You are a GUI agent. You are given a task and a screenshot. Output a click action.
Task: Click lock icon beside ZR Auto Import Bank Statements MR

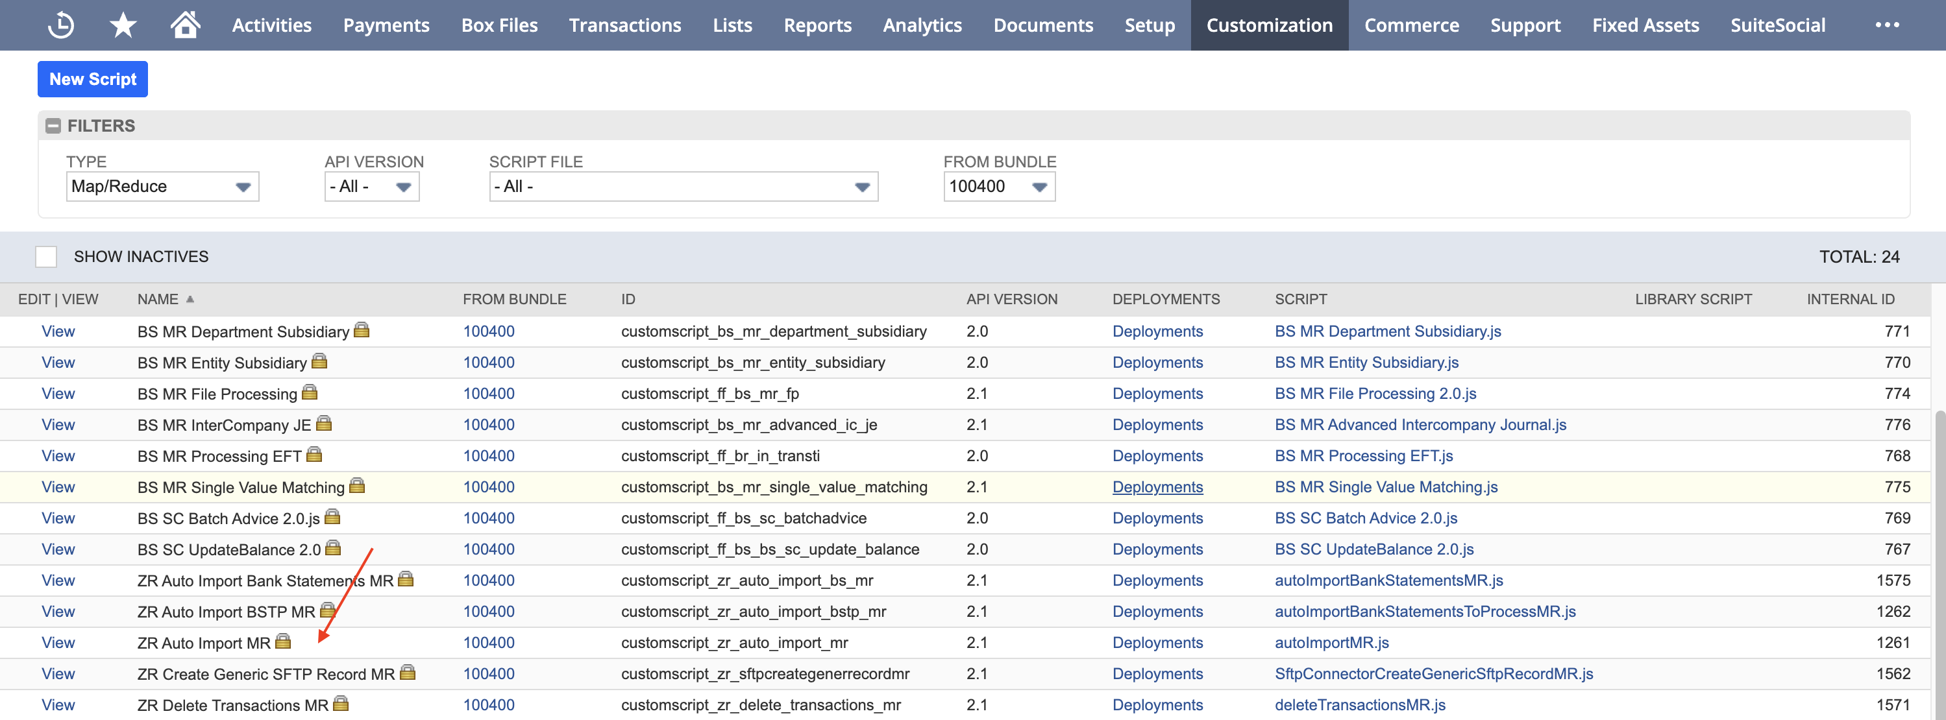tap(406, 579)
